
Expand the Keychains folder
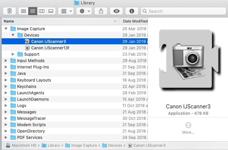pos(6,87)
